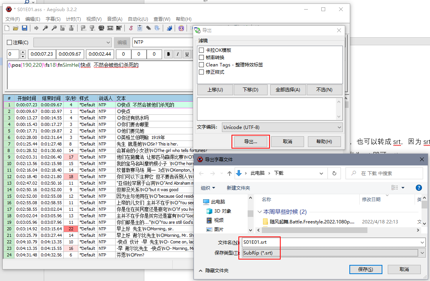Save the current subtitles
This screenshot has height=281, width=430.
click(x=25, y=28)
